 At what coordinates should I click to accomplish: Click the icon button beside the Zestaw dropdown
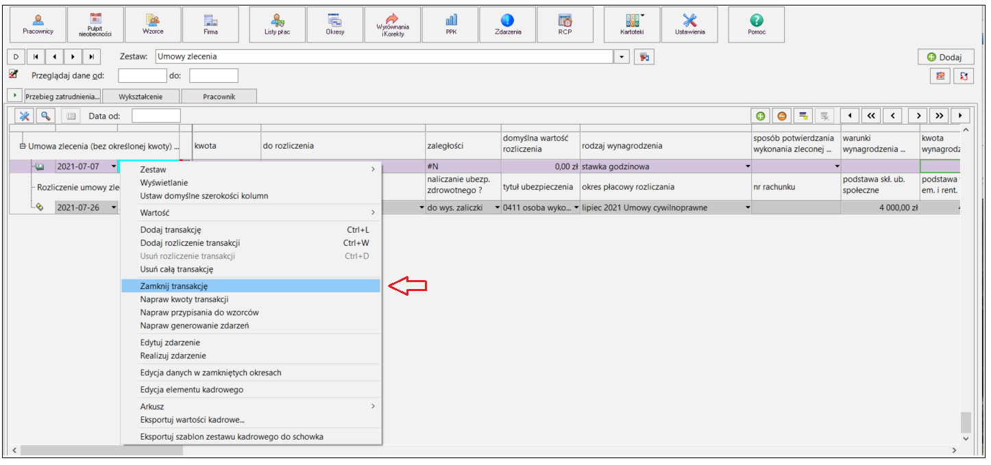(x=644, y=57)
